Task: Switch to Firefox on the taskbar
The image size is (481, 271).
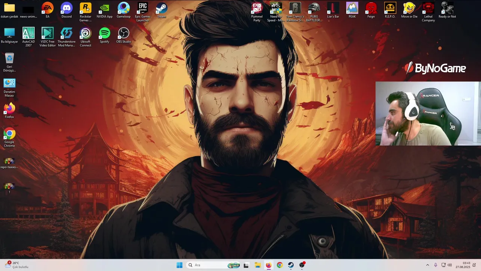Action: point(268,265)
